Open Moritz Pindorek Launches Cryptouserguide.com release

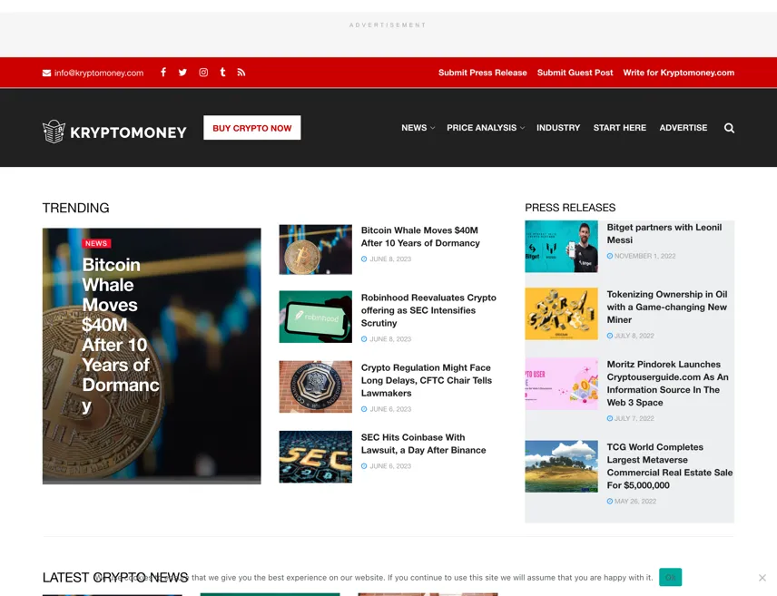click(x=667, y=384)
